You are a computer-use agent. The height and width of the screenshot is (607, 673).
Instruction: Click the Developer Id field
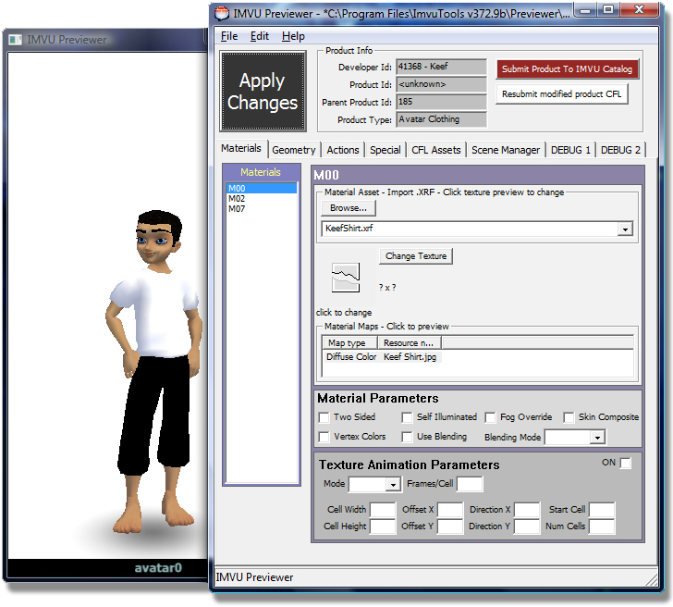(441, 67)
